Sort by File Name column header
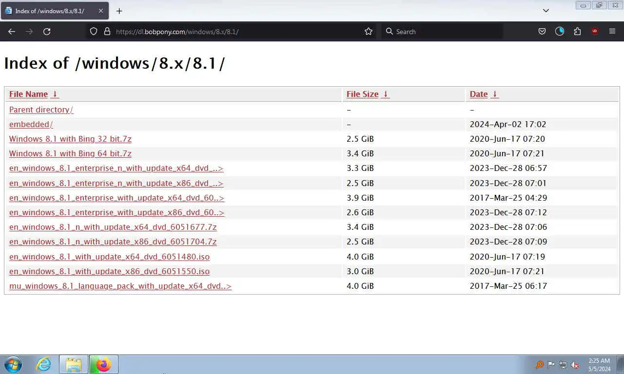The width and height of the screenshot is (624, 374). 28,94
